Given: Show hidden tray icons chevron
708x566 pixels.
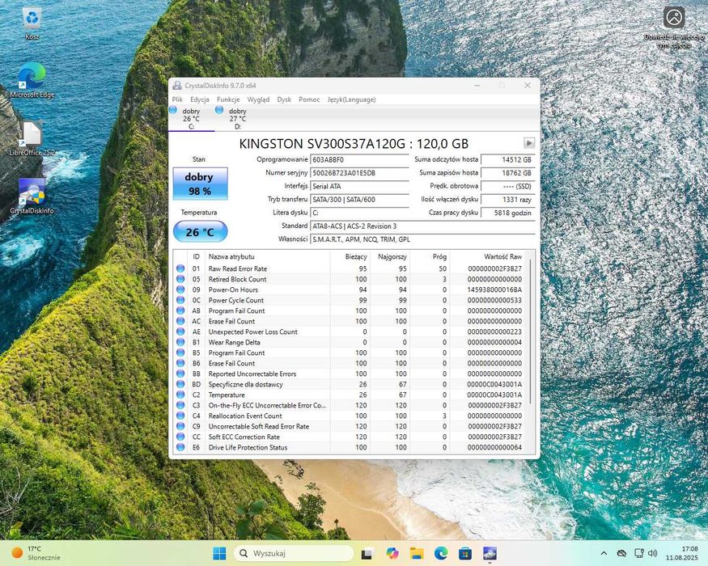Looking at the screenshot, I should coord(604,553).
